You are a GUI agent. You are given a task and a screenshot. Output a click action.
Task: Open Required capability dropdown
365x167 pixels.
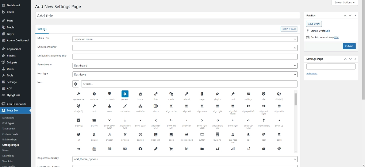185,159
